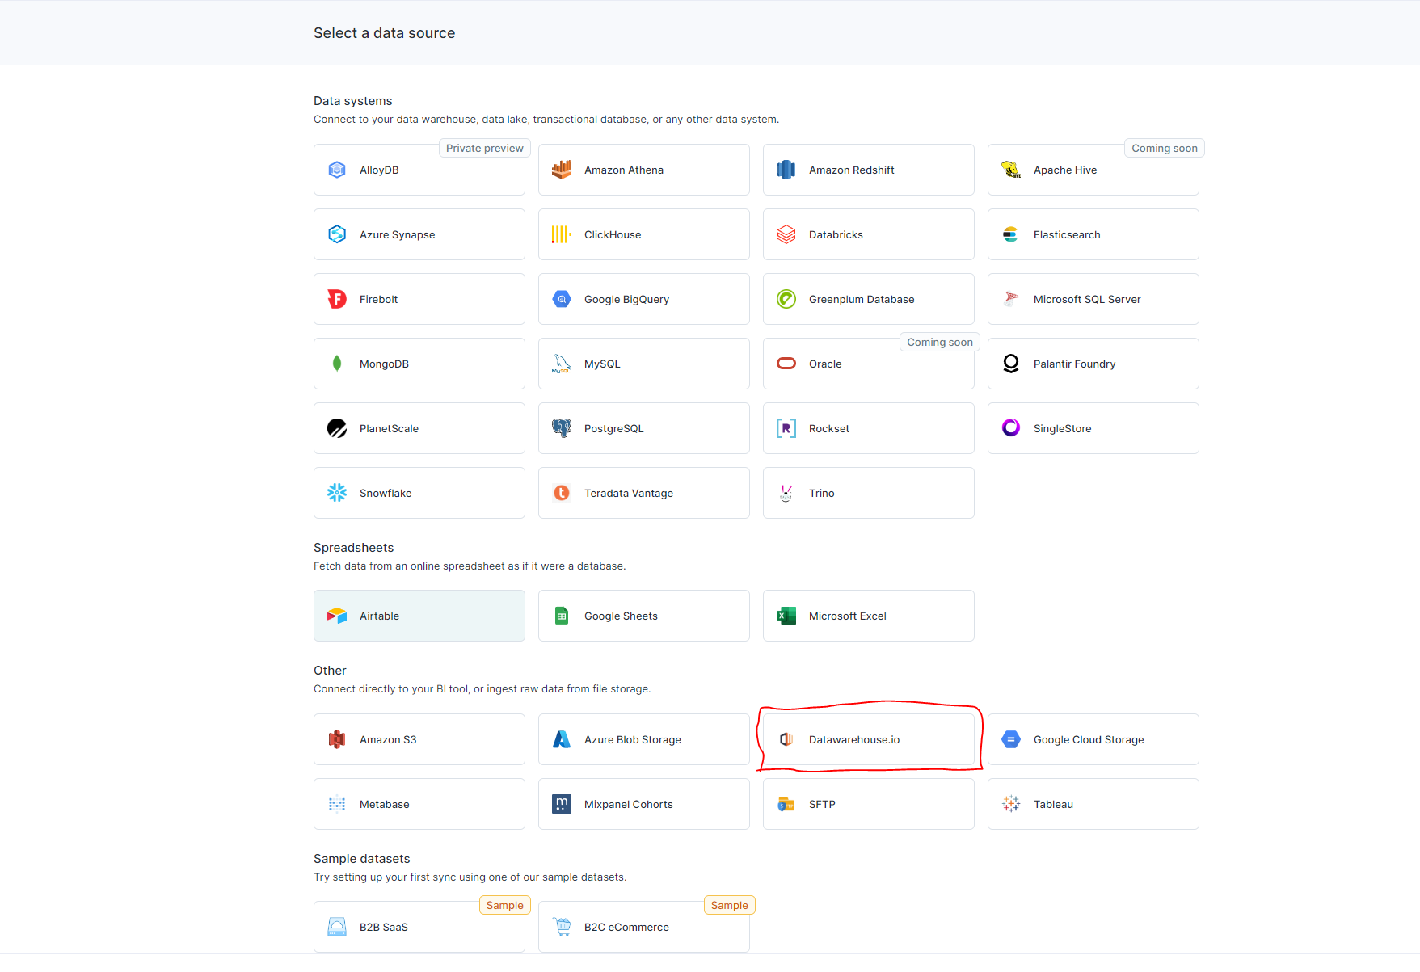This screenshot has width=1420, height=972.
Task: Select the Amazon S3 storage option
Action: (419, 739)
